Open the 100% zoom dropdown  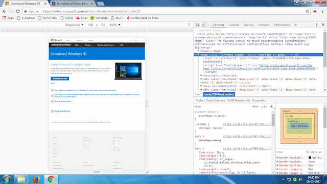(x=115, y=25)
